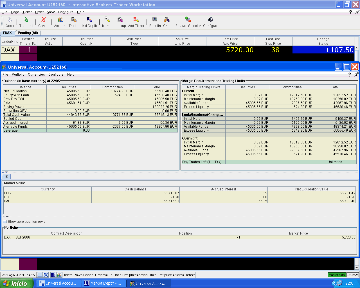Click up arrow on divider above Show zero position rows
This screenshot has height=288, width=360.
(4, 217)
